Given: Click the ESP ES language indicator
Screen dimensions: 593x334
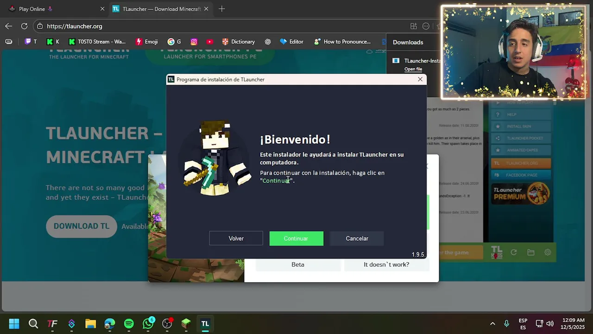Looking at the screenshot, I should (523, 324).
